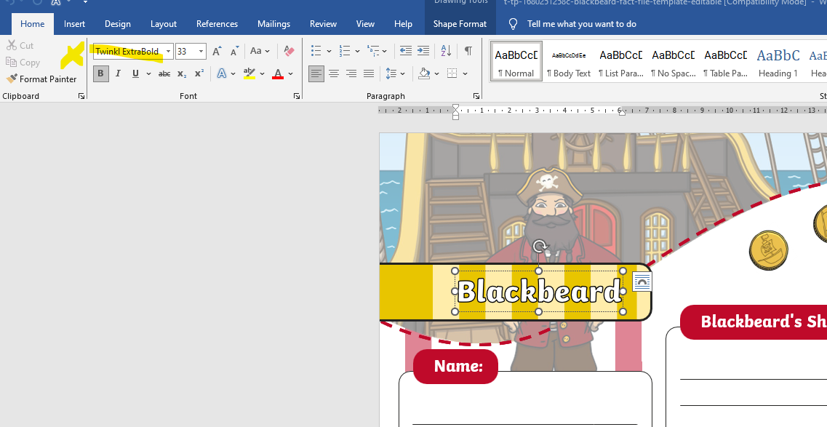Click the Strikethrough icon

(164, 73)
